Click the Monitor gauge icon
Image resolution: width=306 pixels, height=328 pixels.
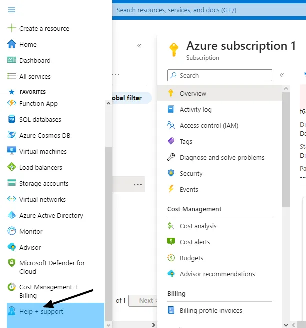(x=12, y=231)
